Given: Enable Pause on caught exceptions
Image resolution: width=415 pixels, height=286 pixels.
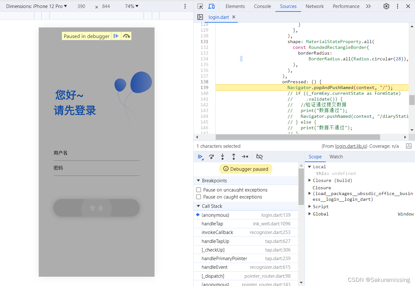Looking at the screenshot, I should pyautogui.click(x=199, y=197).
